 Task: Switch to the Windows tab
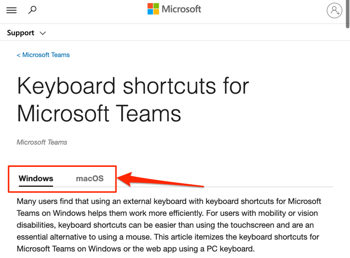pos(36,178)
